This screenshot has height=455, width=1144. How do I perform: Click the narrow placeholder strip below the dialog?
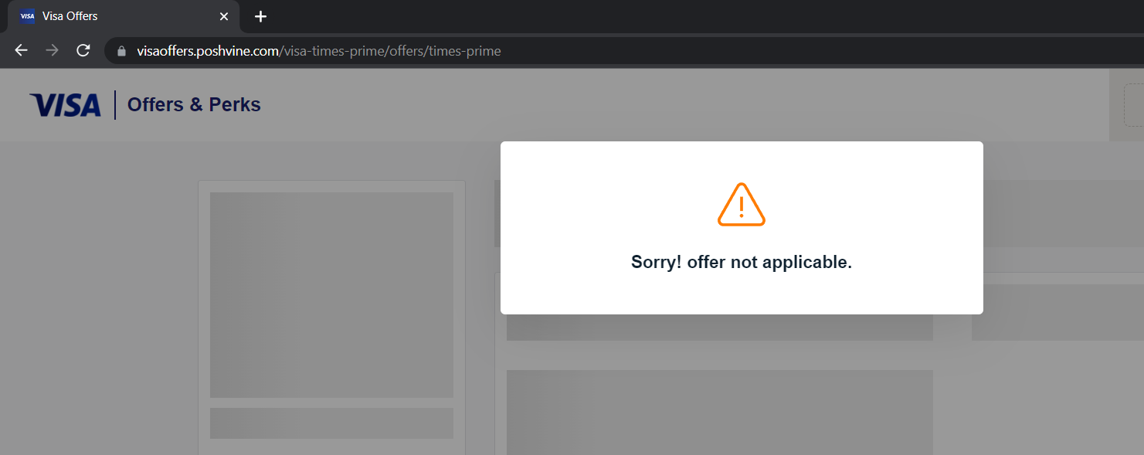(720, 328)
